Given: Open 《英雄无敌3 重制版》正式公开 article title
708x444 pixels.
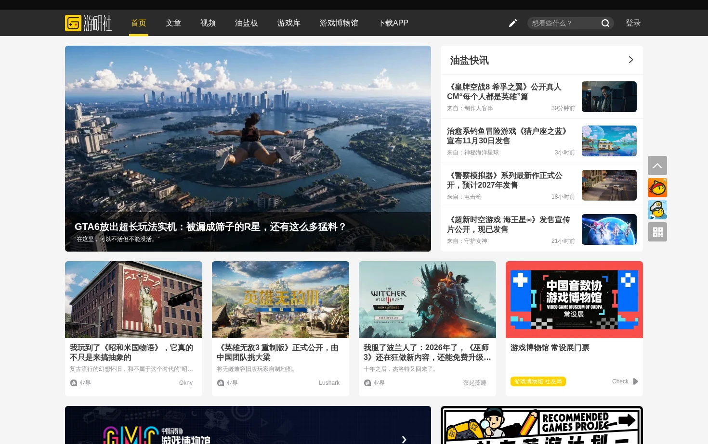Looking at the screenshot, I should [278, 353].
